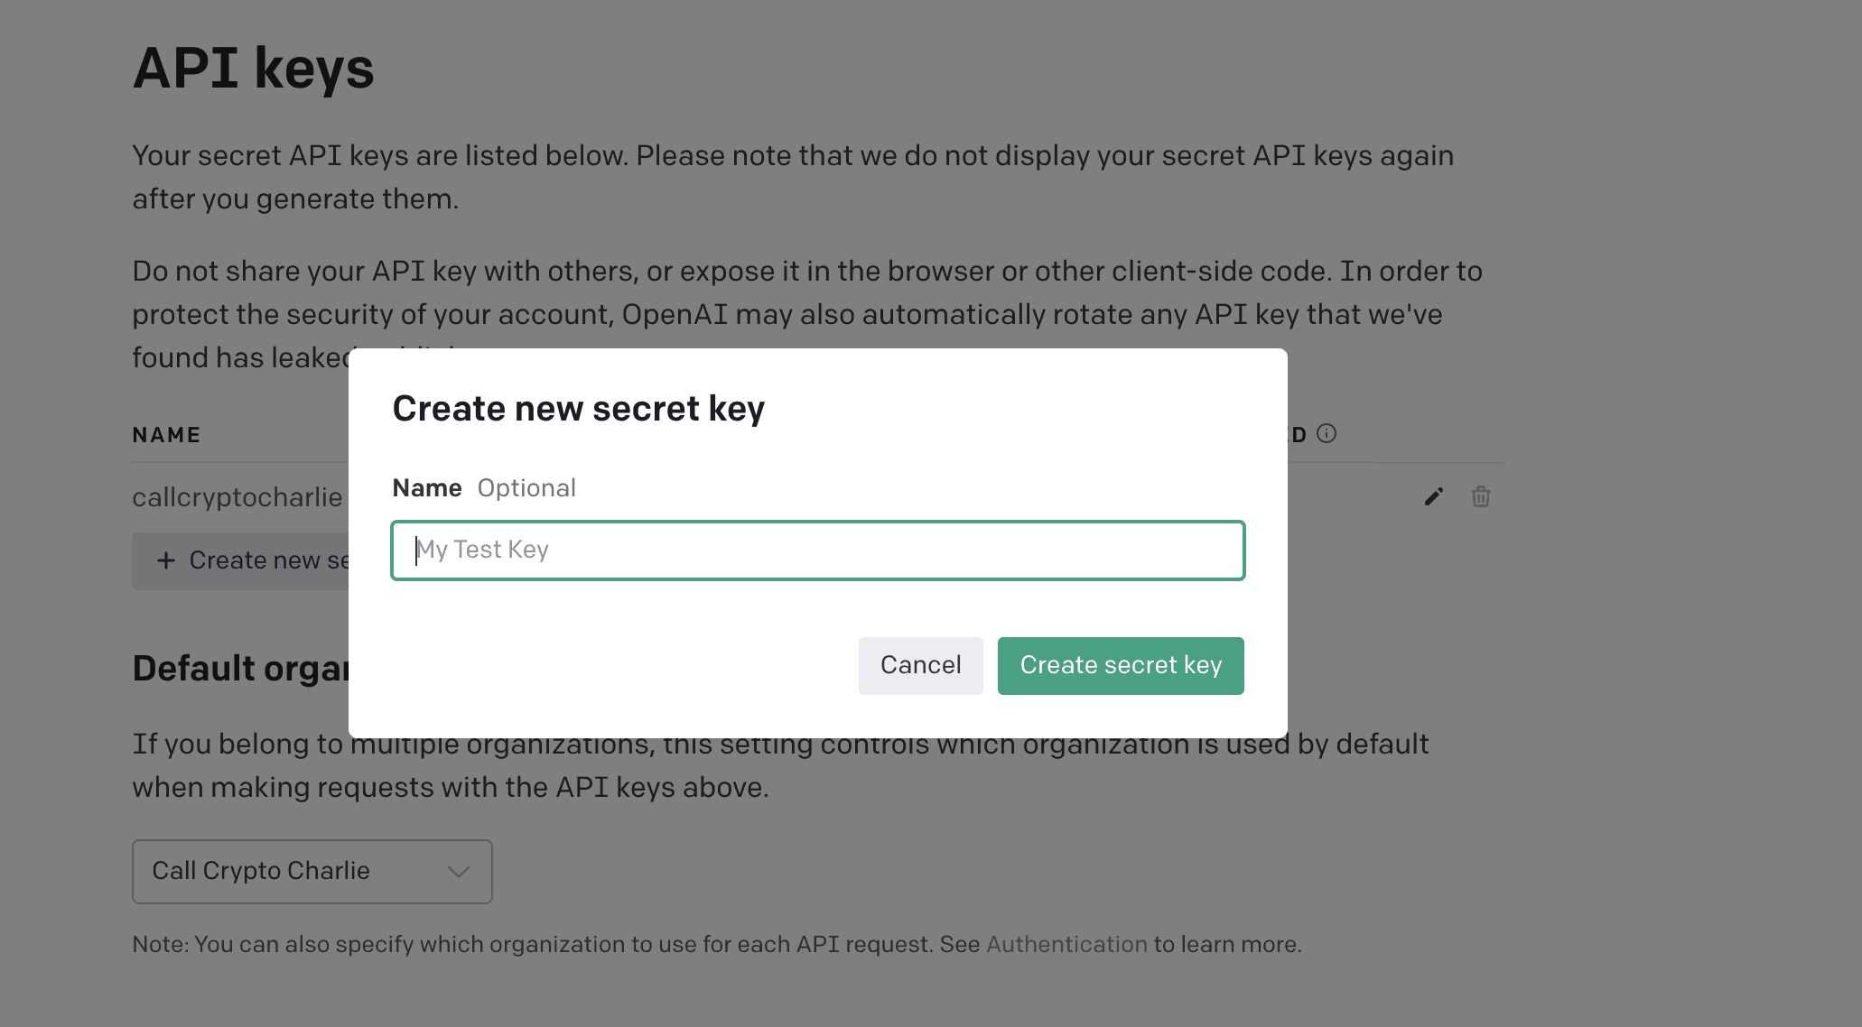
Task: Click the sentence beginning Your secret API keys
Action: pyautogui.click(x=793, y=177)
